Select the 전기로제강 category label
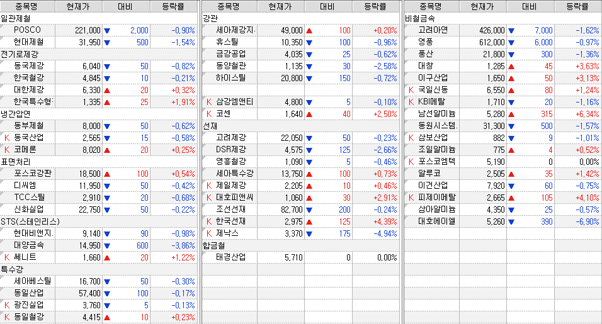The width and height of the screenshot is (602, 324). [20, 54]
